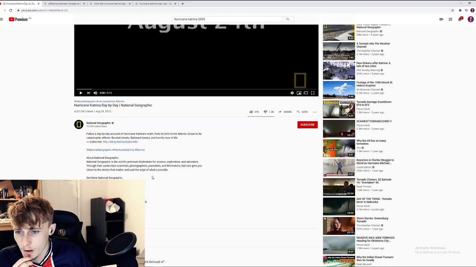Save video to a playlist

coord(302,112)
